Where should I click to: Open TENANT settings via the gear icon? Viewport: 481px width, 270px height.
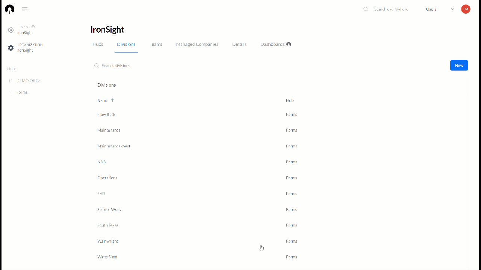point(11,30)
